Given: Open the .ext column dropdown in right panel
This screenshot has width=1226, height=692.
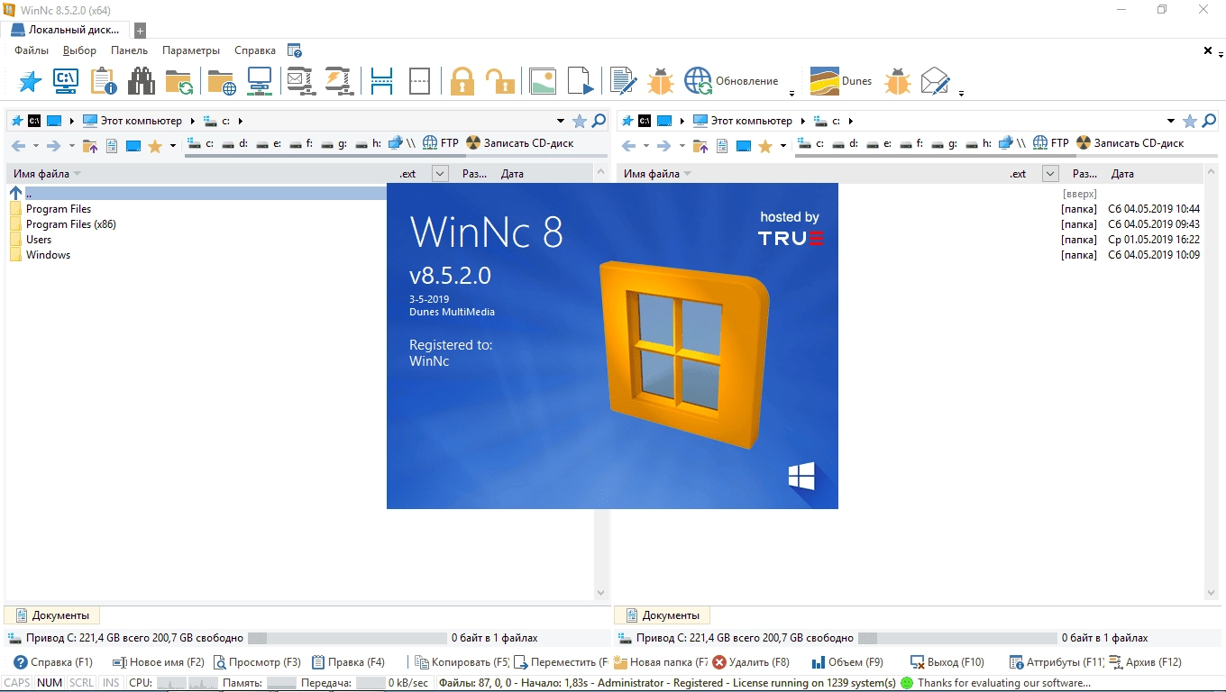Looking at the screenshot, I should pos(1050,174).
